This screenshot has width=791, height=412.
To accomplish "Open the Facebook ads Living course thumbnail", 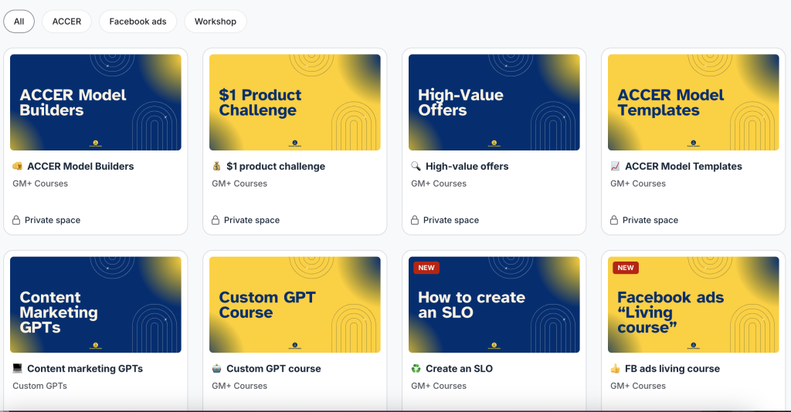I will (x=694, y=305).
